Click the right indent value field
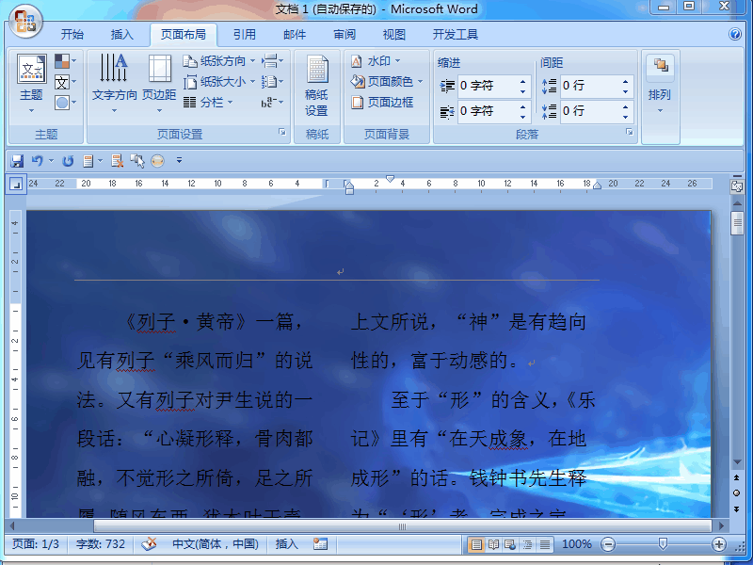This screenshot has height=565, width=753. coord(488,111)
